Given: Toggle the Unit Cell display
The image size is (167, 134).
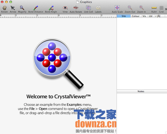Looking at the screenshot, I should coord(89,9).
